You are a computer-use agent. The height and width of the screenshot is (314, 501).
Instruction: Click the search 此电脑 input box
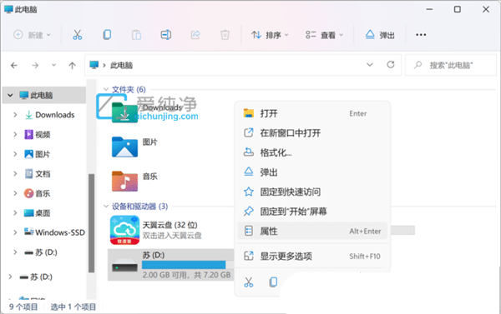point(451,65)
